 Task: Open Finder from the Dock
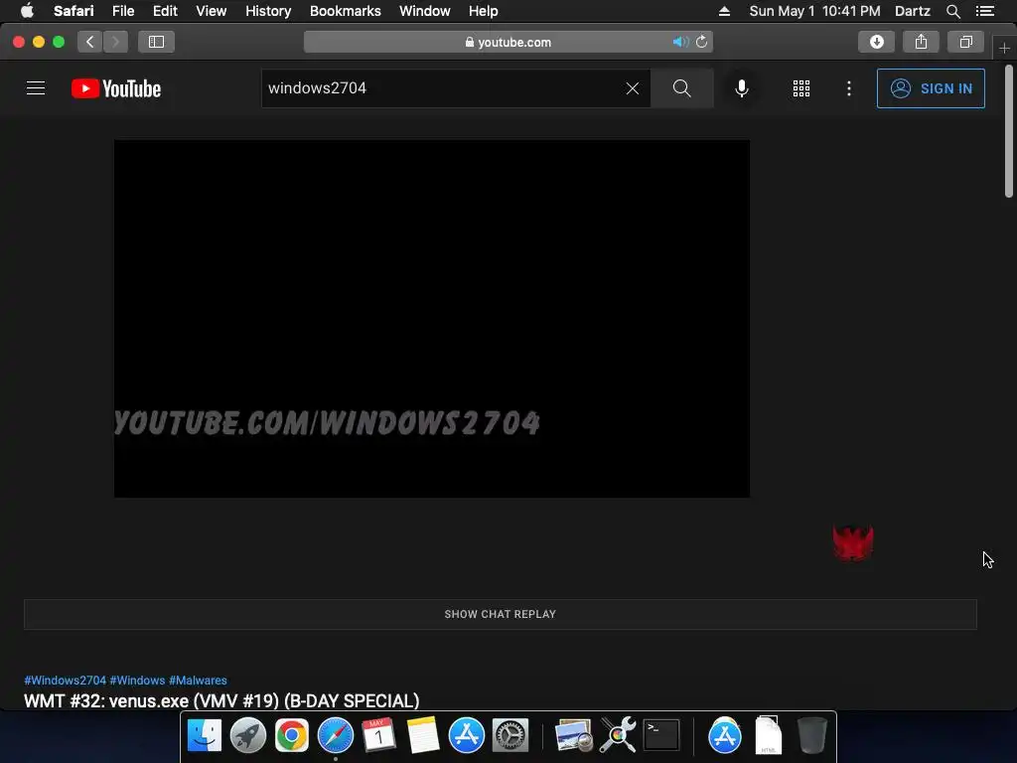pyautogui.click(x=205, y=736)
